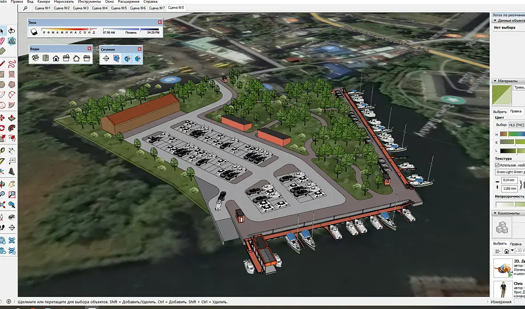Open the Расширения menu
The width and height of the screenshot is (525, 309).
[129, 2]
